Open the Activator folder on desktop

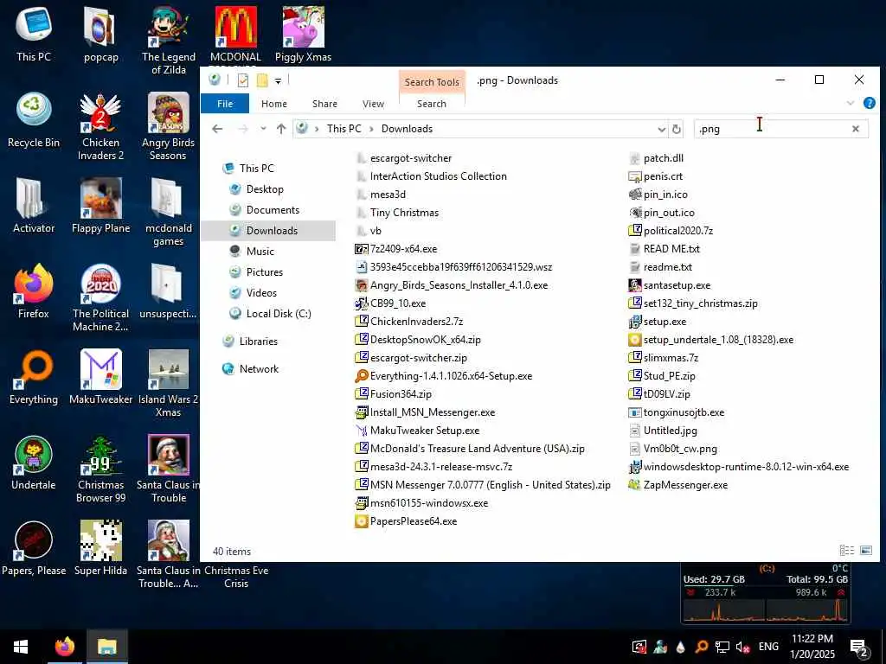click(34, 206)
